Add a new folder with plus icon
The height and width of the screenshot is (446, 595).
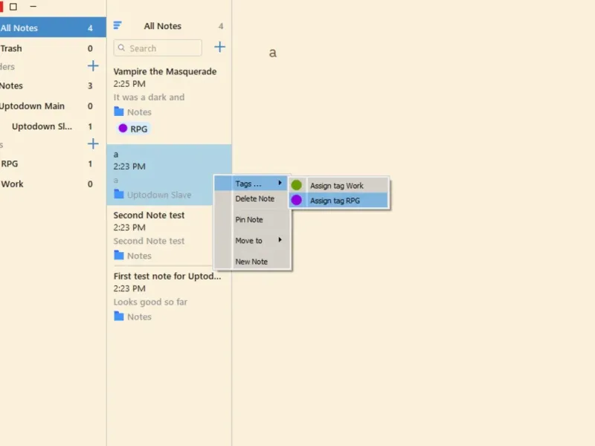pos(93,66)
